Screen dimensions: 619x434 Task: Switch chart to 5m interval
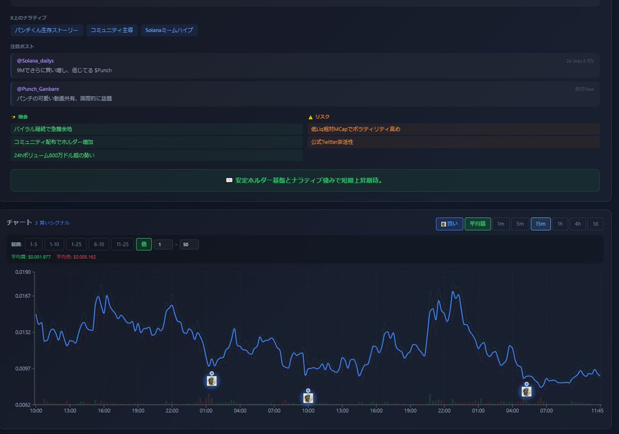[520, 224]
